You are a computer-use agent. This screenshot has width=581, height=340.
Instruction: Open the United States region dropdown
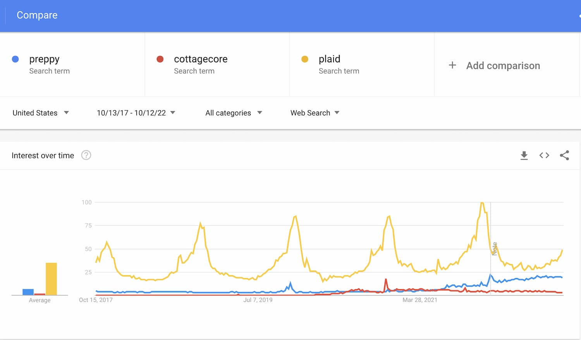tap(41, 113)
